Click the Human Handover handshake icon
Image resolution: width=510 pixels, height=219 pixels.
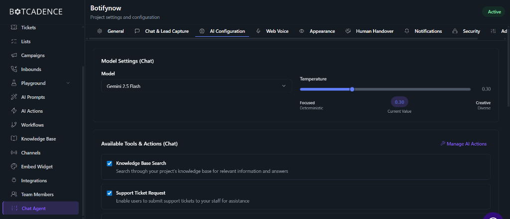coord(348,31)
